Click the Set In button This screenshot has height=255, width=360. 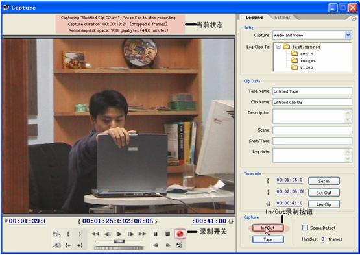(324, 181)
